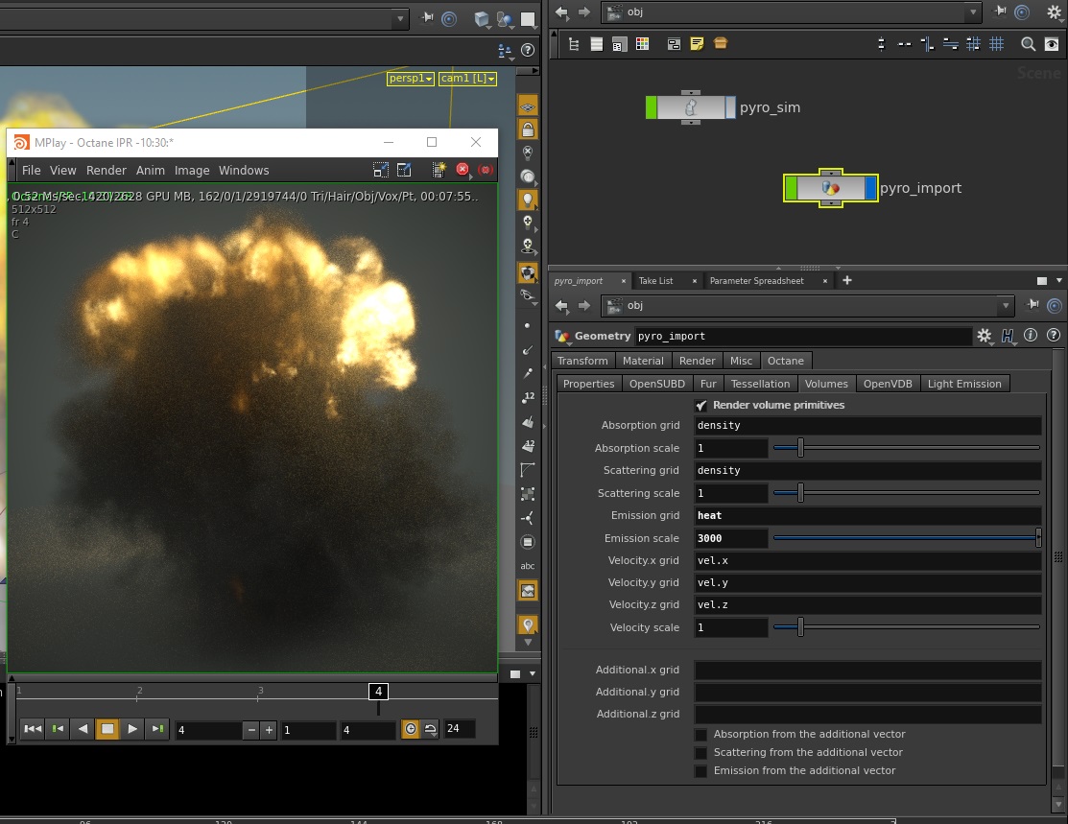Open the network search magnifier icon
The height and width of the screenshot is (824, 1068).
[x=1028, y=44]
